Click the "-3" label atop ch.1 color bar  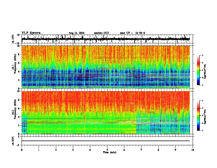click(202, 55)
